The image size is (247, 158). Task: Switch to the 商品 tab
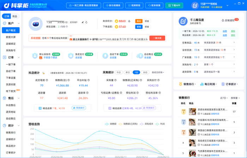click(15, 16)
